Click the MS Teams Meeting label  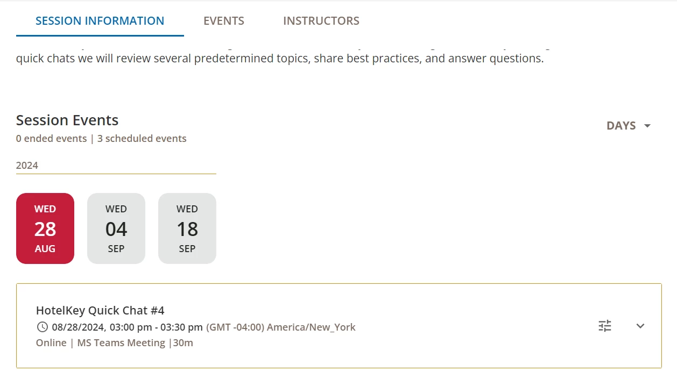(121, 342)
